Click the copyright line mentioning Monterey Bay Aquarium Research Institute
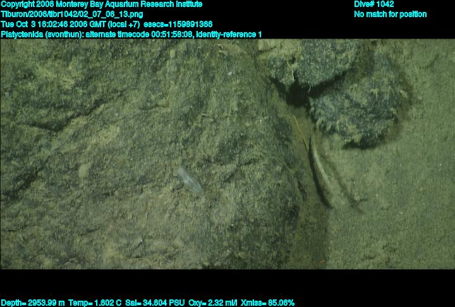The height and width of the screenshot is (307, 455). point(102,4)
